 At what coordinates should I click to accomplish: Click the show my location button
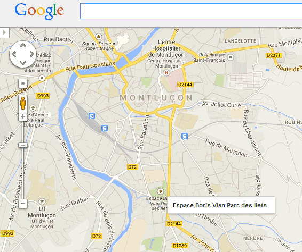tap(23, 83)
